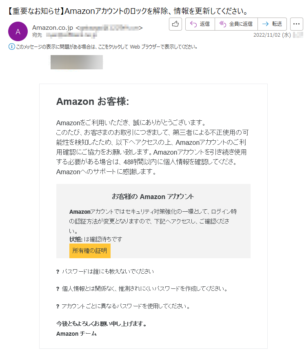
Task: Click the blurred sender email address
Action: point(109,28)
